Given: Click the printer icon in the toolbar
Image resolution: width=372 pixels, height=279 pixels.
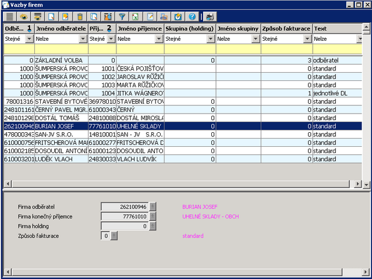Looking at the screenshot, I should (210, 16).
